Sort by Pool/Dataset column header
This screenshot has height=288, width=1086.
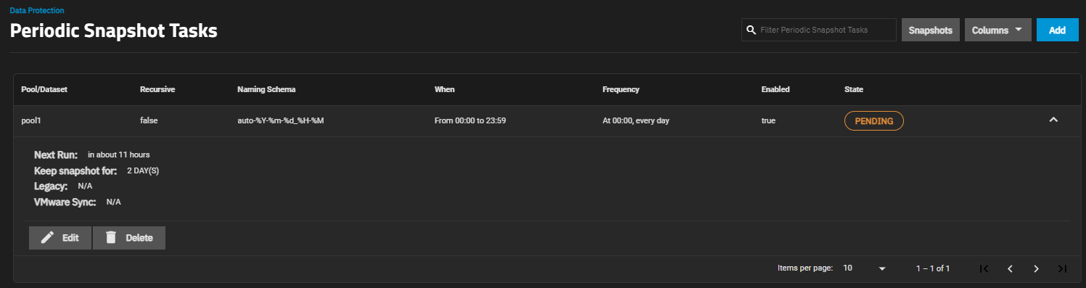[44, 89]
